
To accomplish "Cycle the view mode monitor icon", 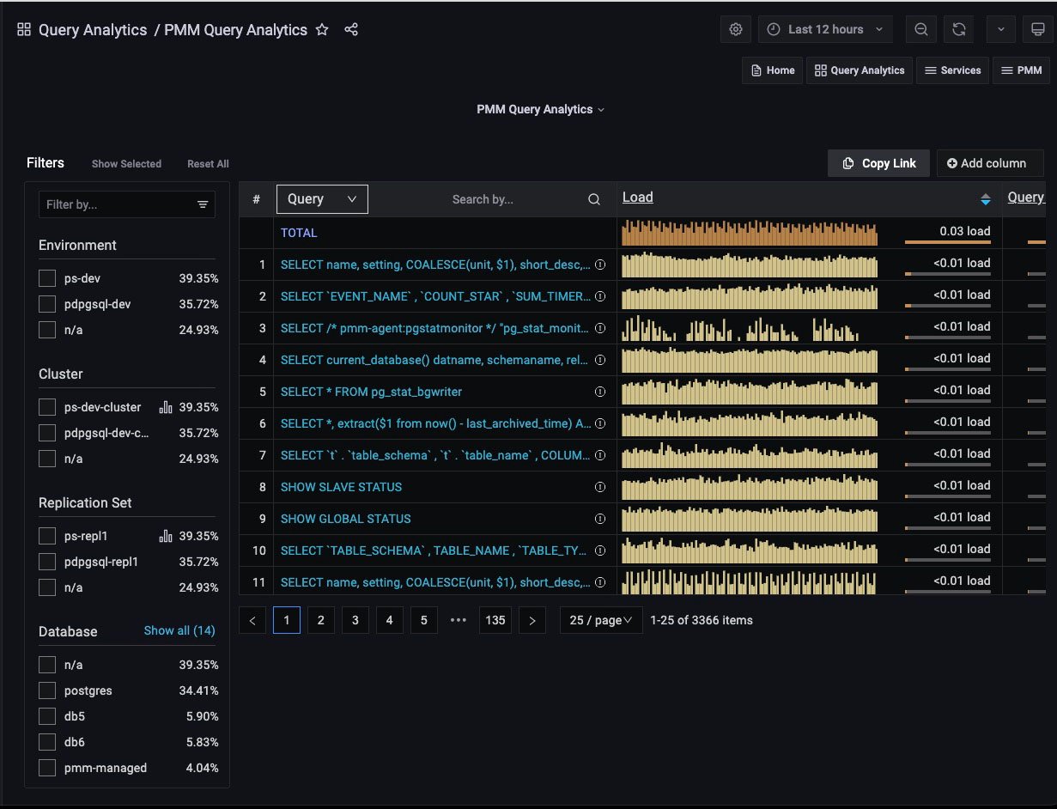I will coord(1037,29).
